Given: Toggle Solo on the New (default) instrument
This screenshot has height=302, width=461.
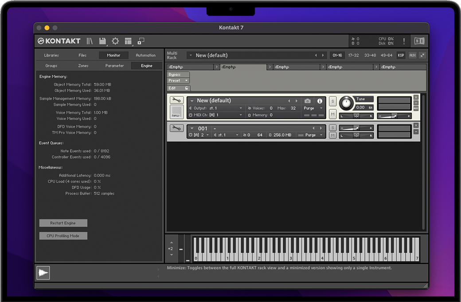Looking at the screenshot, I should click(x=333, y=102).
